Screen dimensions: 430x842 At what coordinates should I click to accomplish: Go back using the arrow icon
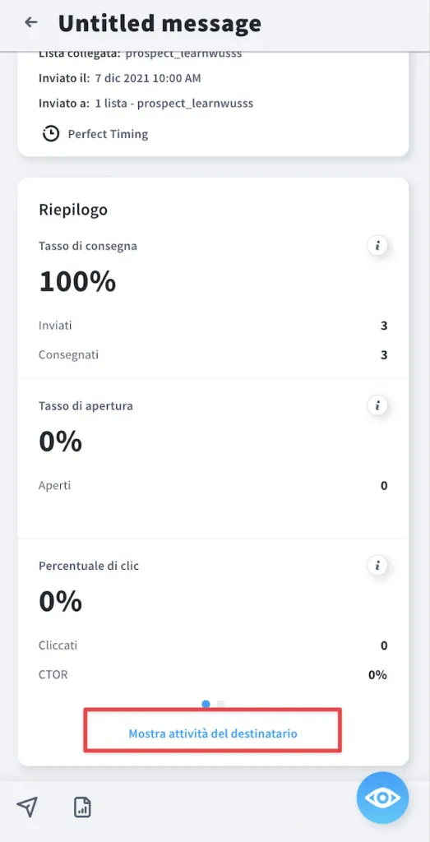(31, 22)
